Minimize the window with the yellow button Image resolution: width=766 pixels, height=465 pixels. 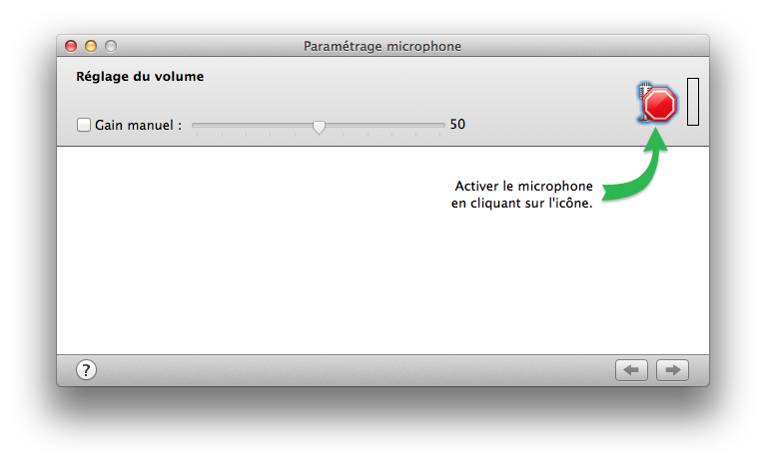coord(91,46)
